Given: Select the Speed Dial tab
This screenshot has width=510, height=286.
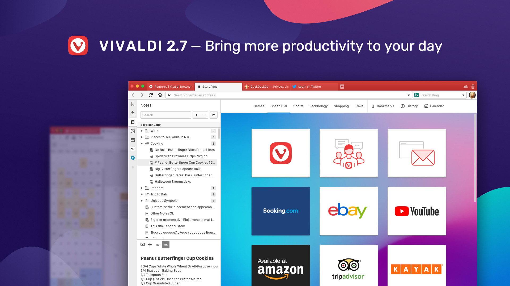Looking at the screenshot, I should coord(279,106).
